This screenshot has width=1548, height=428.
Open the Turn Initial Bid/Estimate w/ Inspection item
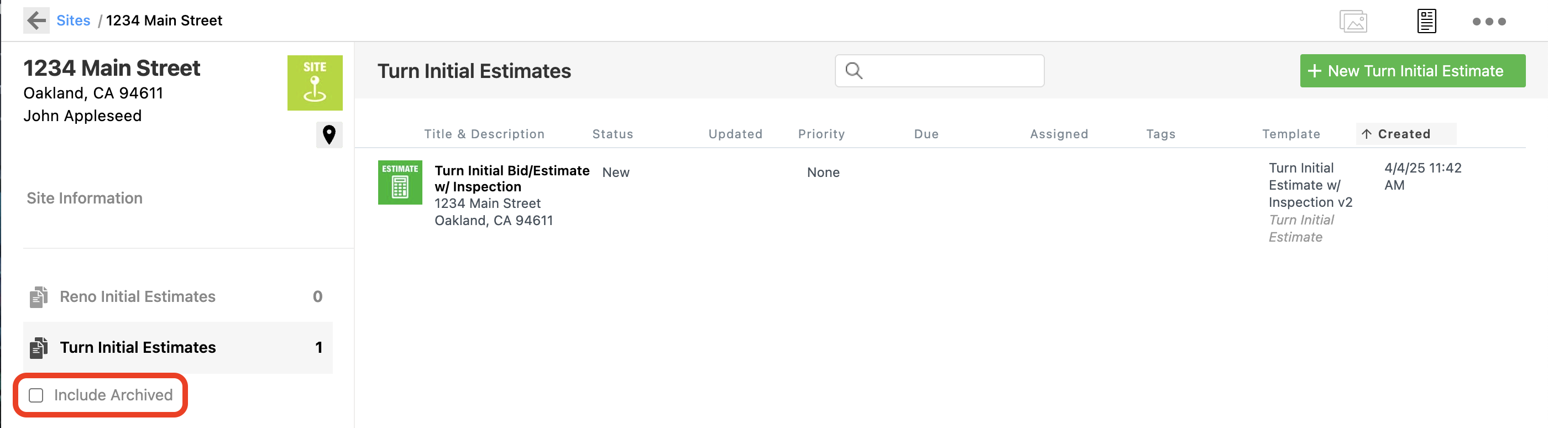tap(511, 179)
